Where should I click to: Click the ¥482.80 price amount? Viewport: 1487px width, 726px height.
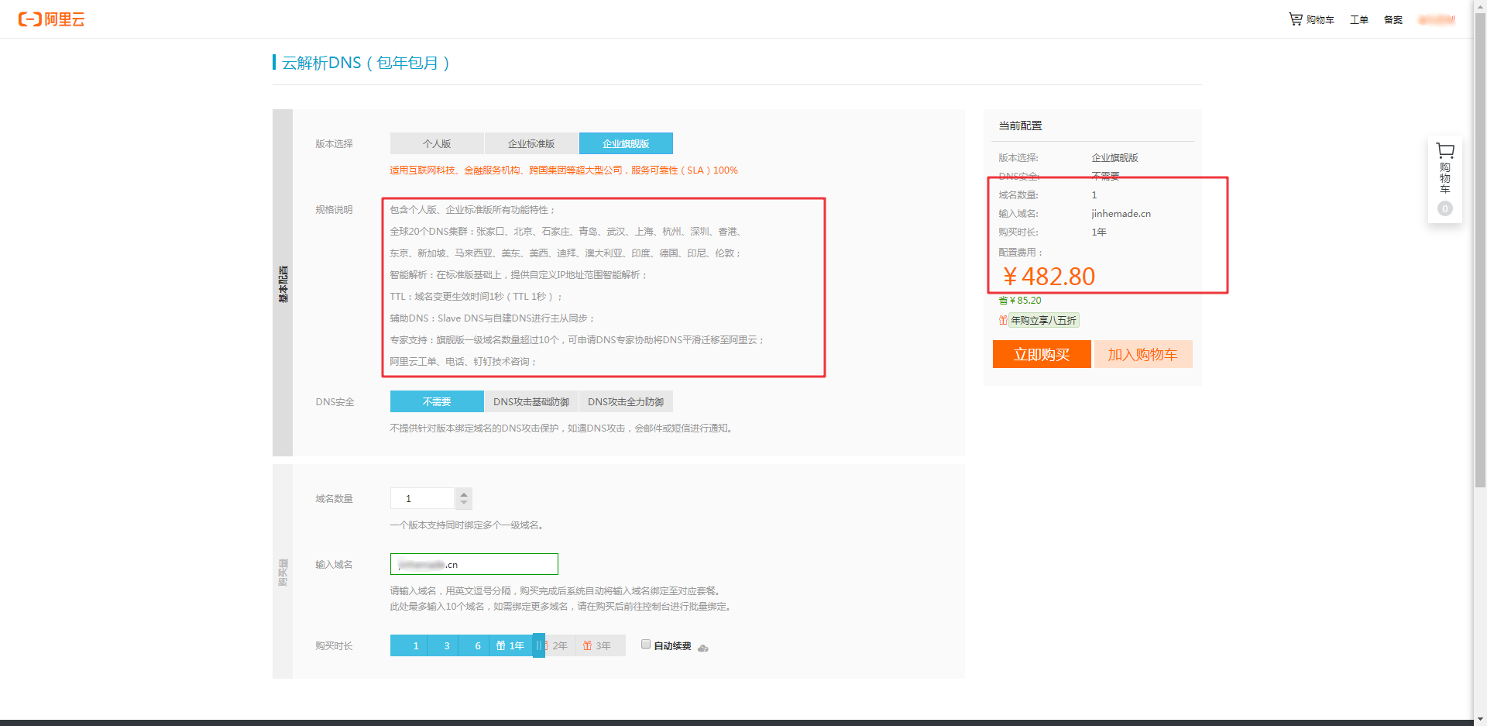click(x=1049, y=277)
